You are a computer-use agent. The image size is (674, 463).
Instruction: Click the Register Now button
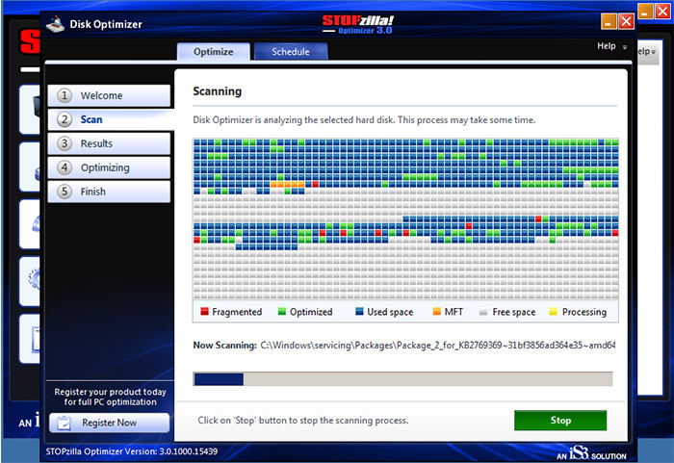[109, 423]
